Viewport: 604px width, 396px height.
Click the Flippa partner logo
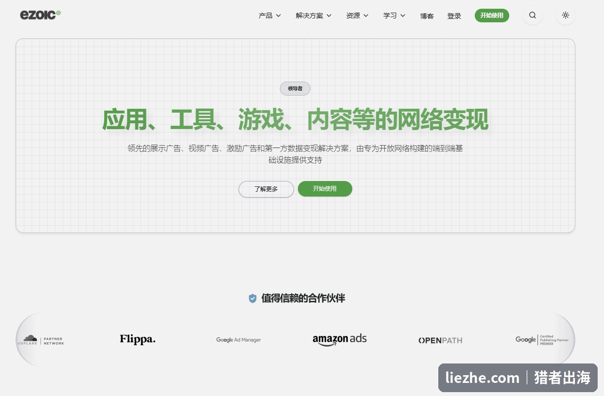pyautogui.click(x=138, y=340)
